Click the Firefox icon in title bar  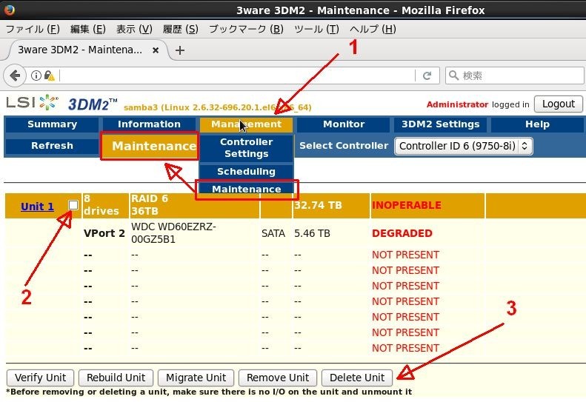pos(10,10)
